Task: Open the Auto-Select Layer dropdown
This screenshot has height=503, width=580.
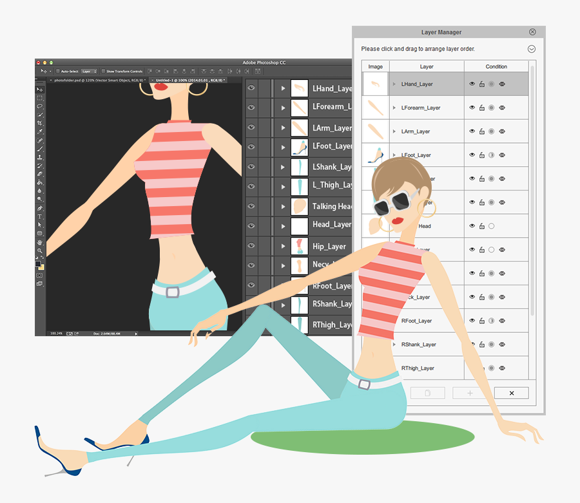Action: pyautogui.click(x=89, y=71)
